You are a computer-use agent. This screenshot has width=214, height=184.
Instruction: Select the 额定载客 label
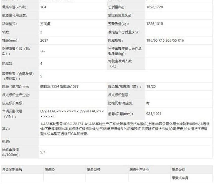coord(18,76)
